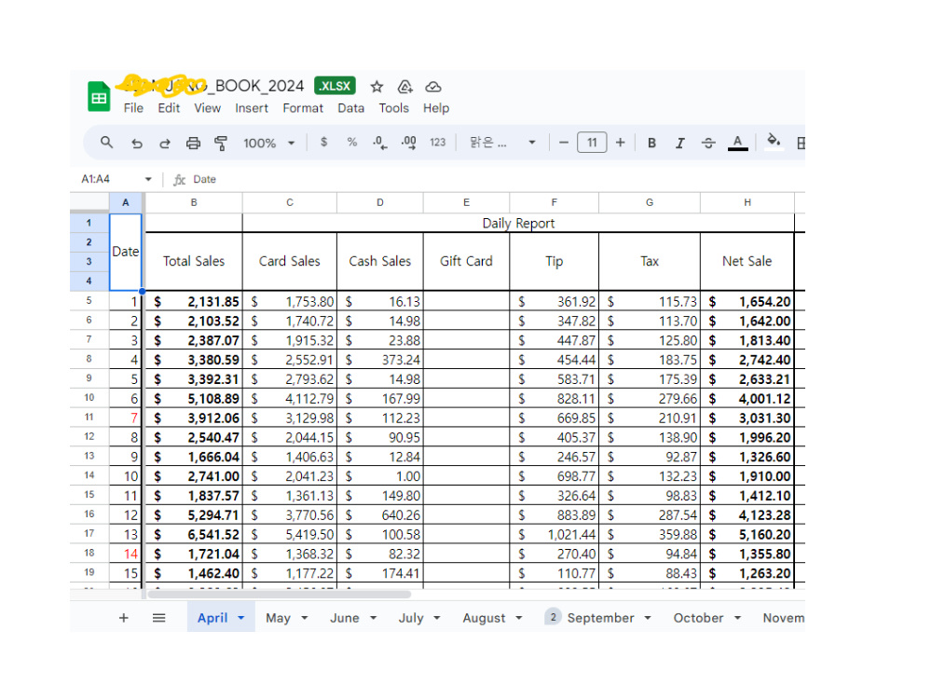Open April tab options arrow
932x699 pixels.
[x=240, y=618]
